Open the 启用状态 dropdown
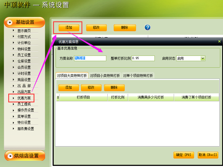 click(203, 58)
